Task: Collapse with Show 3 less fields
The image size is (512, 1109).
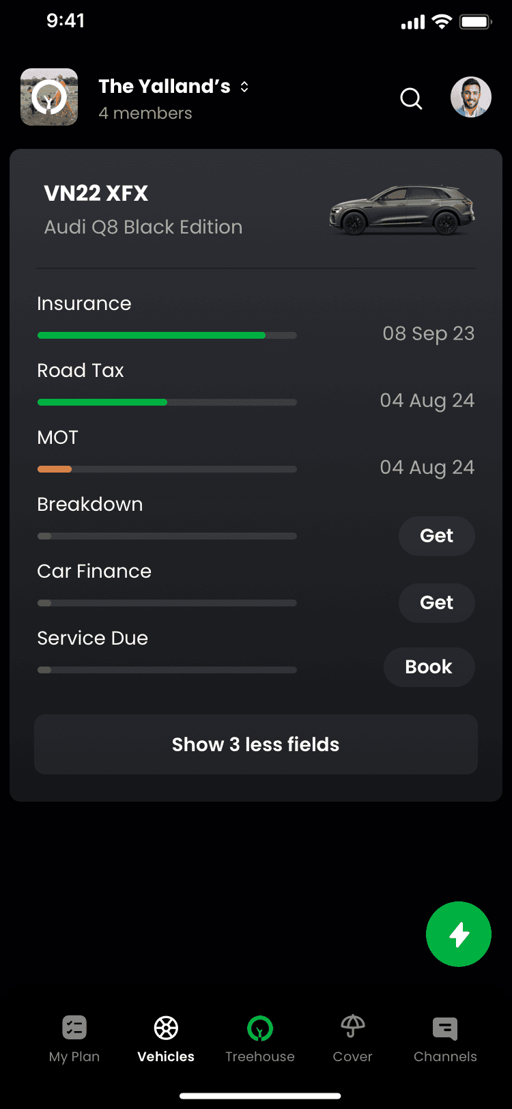Action: (x=256, y=744)
